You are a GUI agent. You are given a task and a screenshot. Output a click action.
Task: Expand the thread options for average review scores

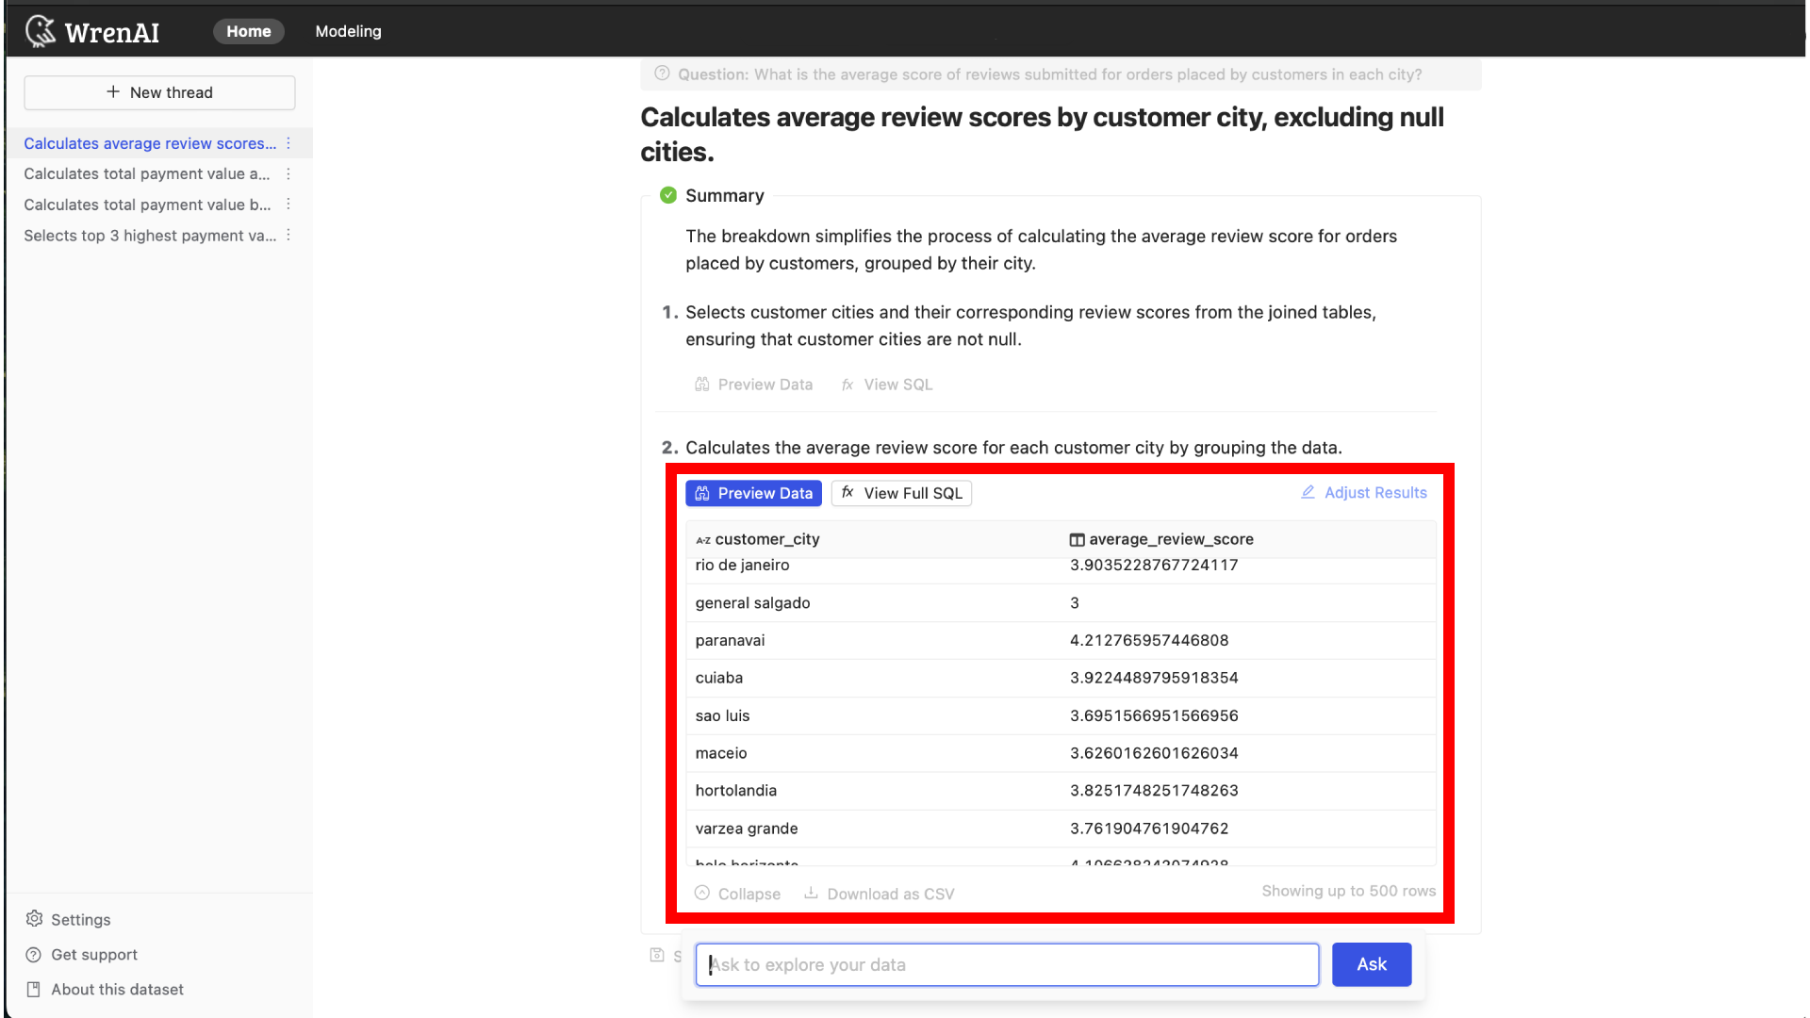click(x=288, y=141)
